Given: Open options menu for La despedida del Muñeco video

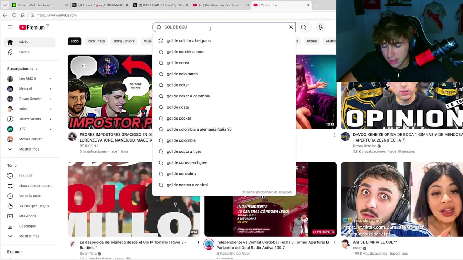Looking at the screenshot, I should tap(198, 243).
